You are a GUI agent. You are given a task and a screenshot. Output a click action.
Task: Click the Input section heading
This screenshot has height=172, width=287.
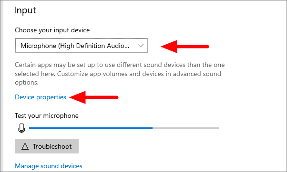pos(25,10)
